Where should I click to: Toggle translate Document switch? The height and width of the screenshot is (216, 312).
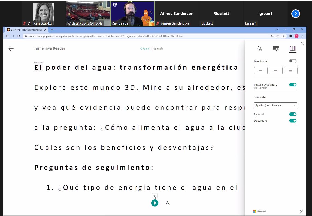click(293, 121)
